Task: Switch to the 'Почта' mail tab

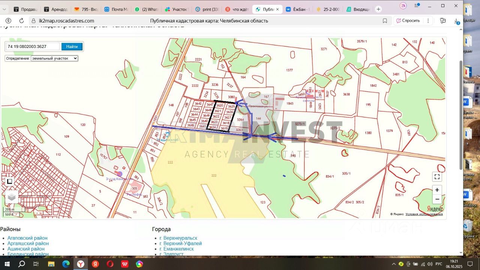Action: [x=117, y=9]
